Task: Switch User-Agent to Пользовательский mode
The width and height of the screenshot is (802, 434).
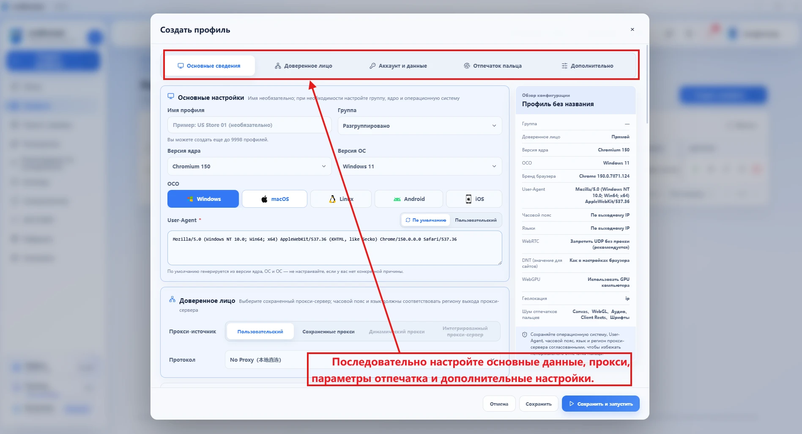Action: (476, 220)
